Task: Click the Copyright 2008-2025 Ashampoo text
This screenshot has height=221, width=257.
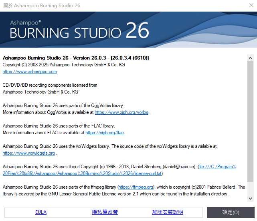Action: (x=64, y=65)
